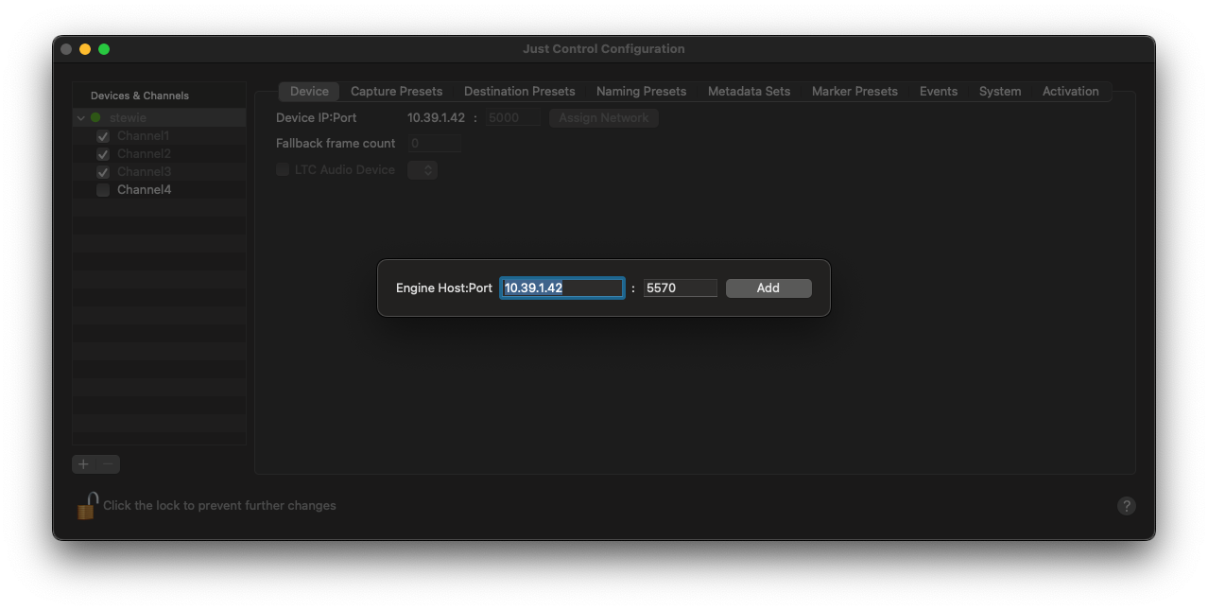Select the Channel1 label in the list
1208x610 pixels.
point(144,136)
